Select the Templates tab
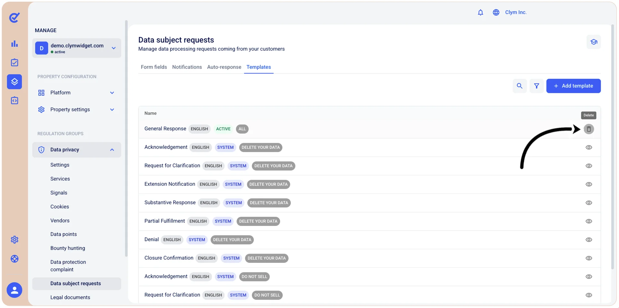The image size is (619, 308). pos(259,67)
